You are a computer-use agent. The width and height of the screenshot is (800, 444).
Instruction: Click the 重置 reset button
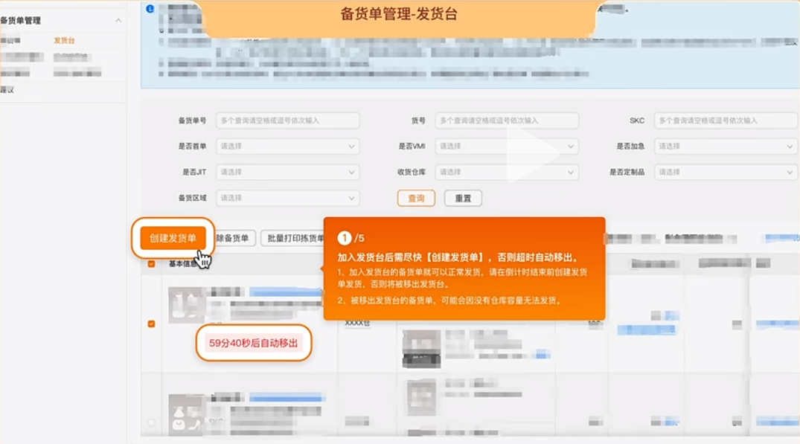463,199
